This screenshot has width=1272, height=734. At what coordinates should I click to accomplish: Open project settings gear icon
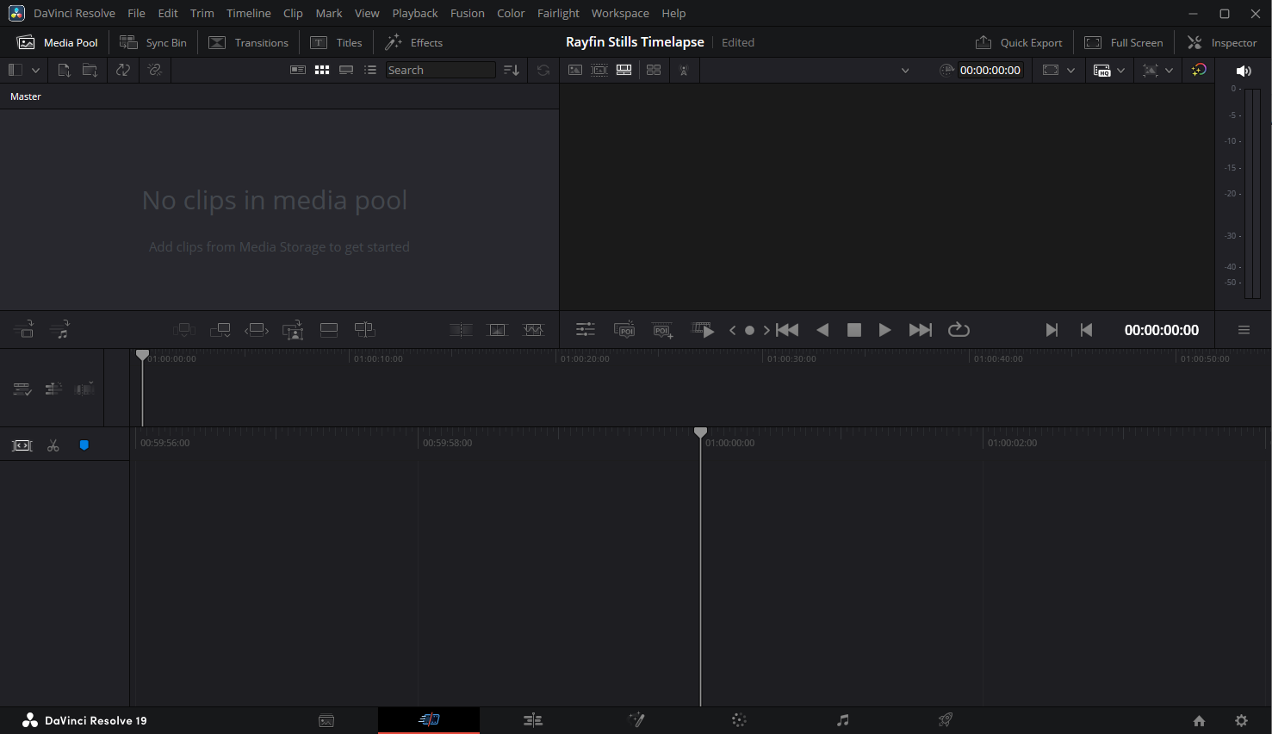1241,721
